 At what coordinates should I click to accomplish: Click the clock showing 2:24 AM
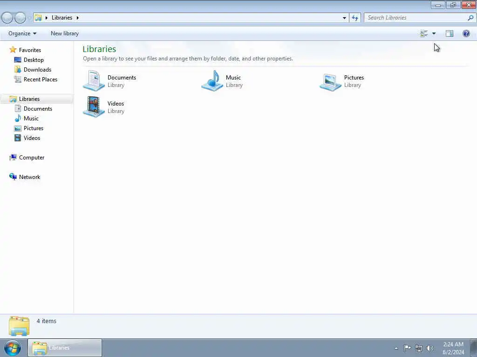(453, 348)
